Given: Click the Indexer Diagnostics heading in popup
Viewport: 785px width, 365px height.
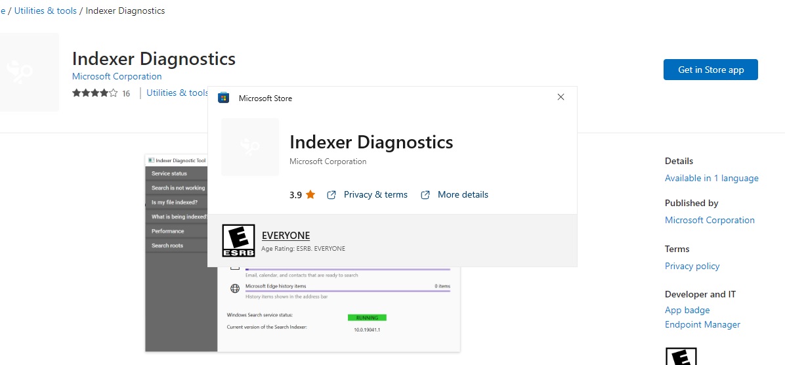Looking at the screenshot, I should coord(371,142).
